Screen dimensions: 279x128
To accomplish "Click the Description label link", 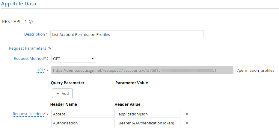I will point(34,34).
